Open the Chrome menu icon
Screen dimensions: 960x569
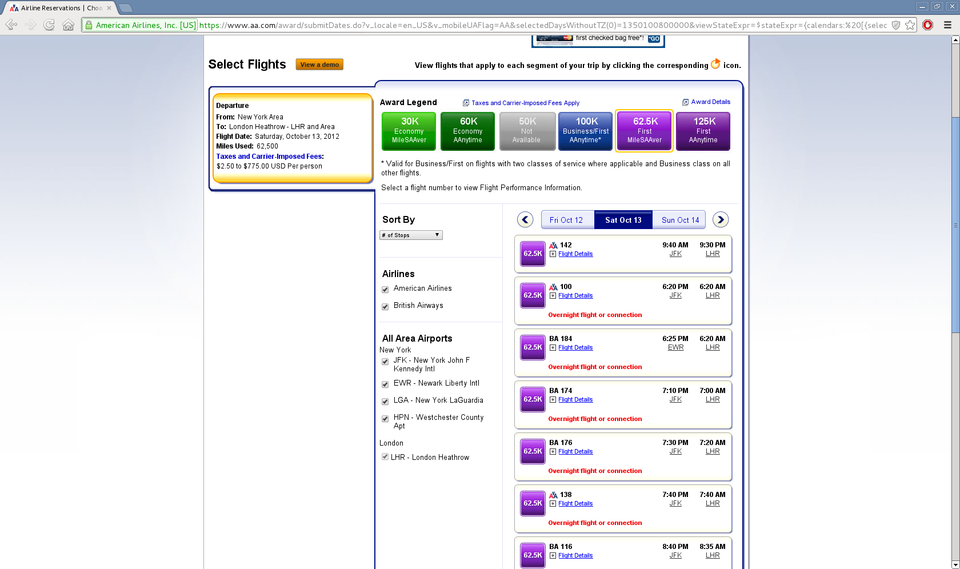click(x=947, y=25)
